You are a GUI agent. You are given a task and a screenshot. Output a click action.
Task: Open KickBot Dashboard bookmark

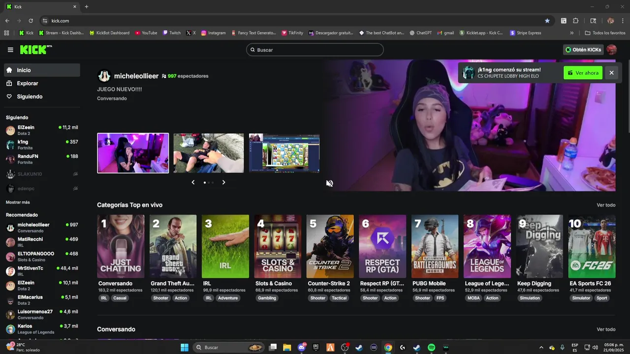click(109, 33)
